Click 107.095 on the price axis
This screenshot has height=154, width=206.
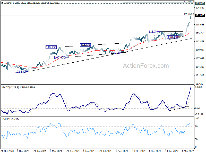[200, 59]
